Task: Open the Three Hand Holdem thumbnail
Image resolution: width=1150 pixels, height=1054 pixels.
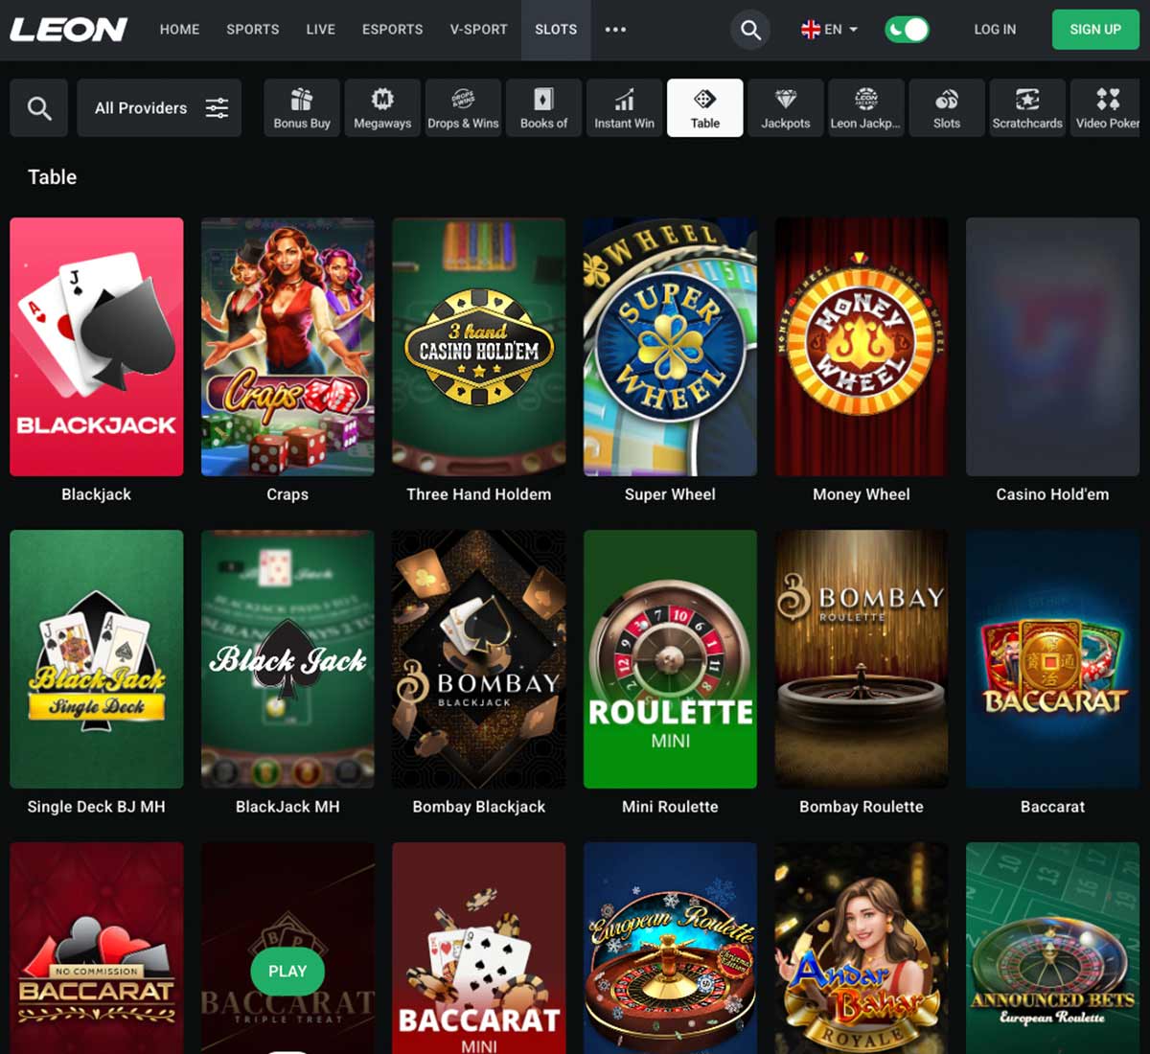Action: click(x=478, y=347)
